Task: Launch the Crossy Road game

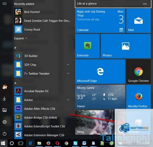Action: click(x=43, y=30)
